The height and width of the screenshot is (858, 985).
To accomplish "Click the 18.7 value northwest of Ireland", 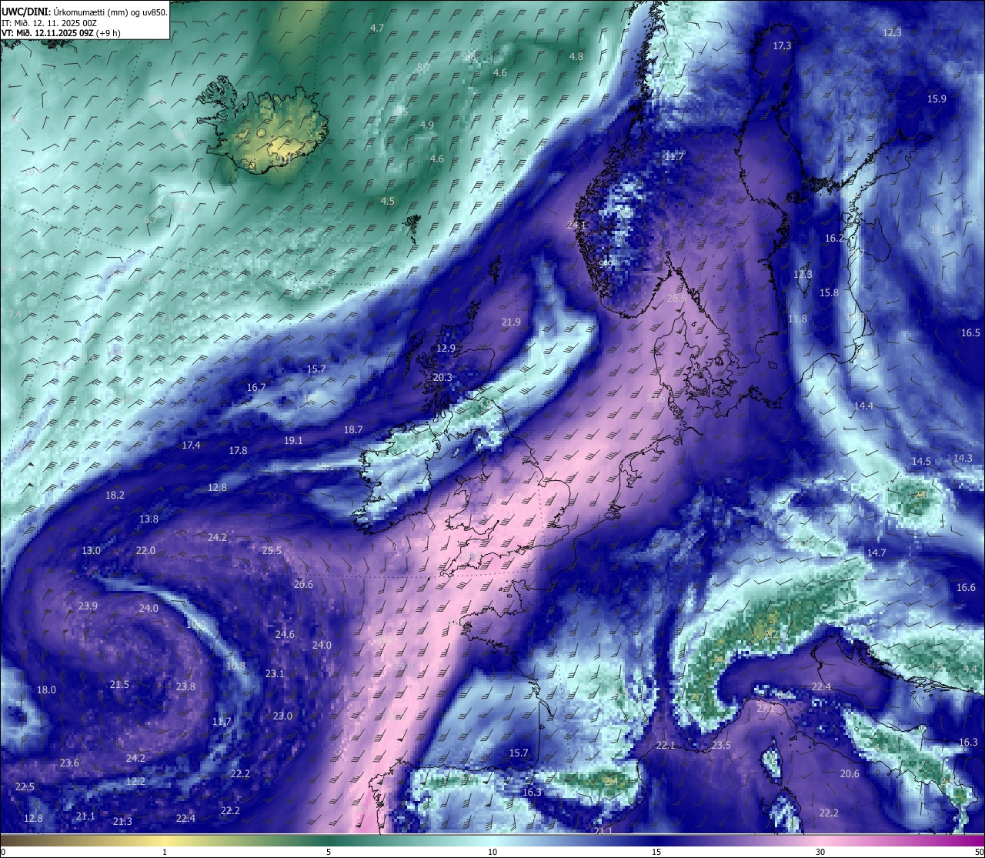I will point(353,430).
